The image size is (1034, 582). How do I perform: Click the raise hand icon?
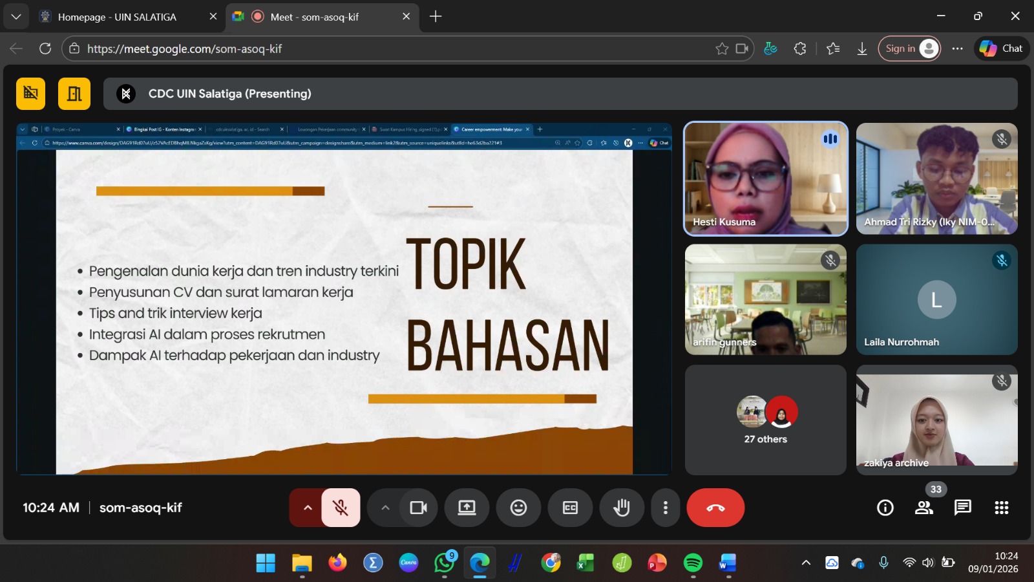(622, 508)
